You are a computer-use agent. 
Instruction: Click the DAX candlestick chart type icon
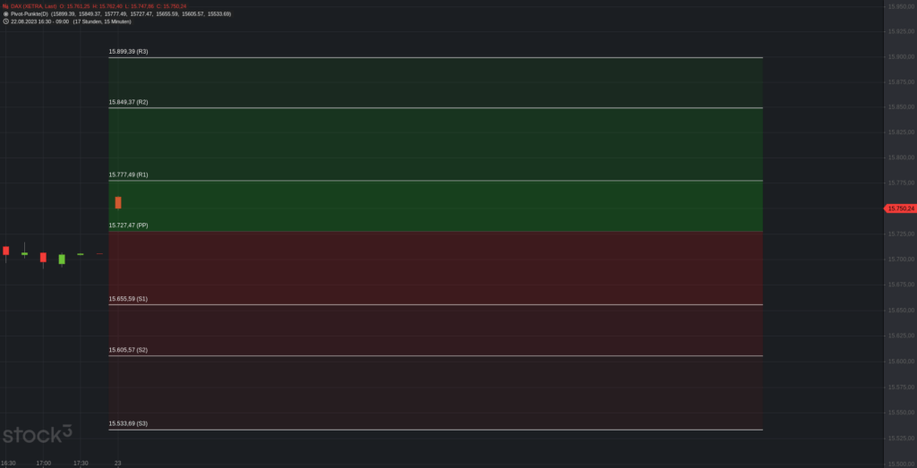click(x=5, y=6)
